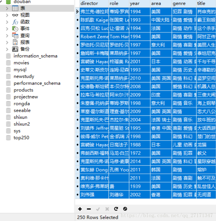Expand the 表 tables node
This screenshot has height=221, width=216.
(x=7, y=8)
